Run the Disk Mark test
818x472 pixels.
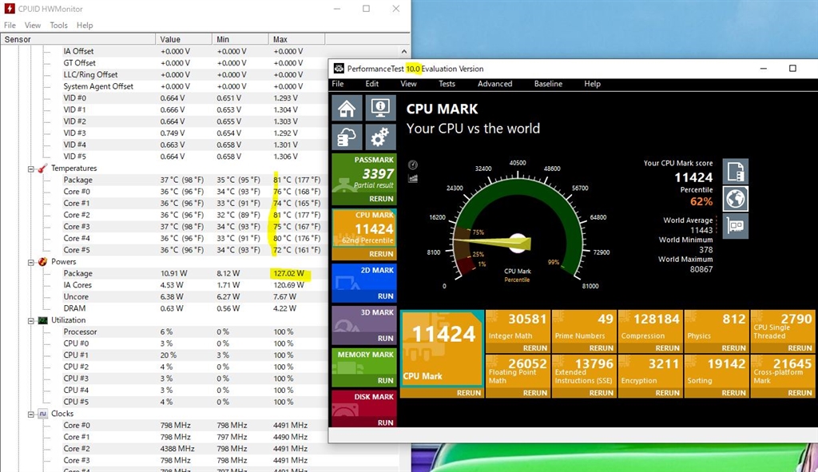[386, 422]
